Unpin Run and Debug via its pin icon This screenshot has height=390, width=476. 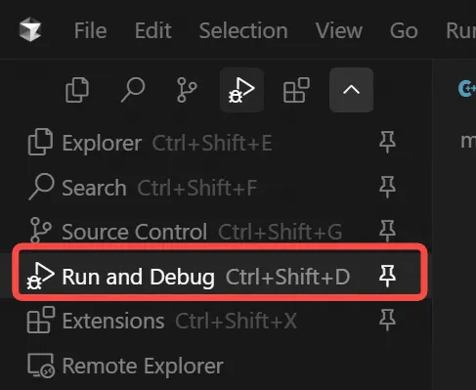click(387, 276)
